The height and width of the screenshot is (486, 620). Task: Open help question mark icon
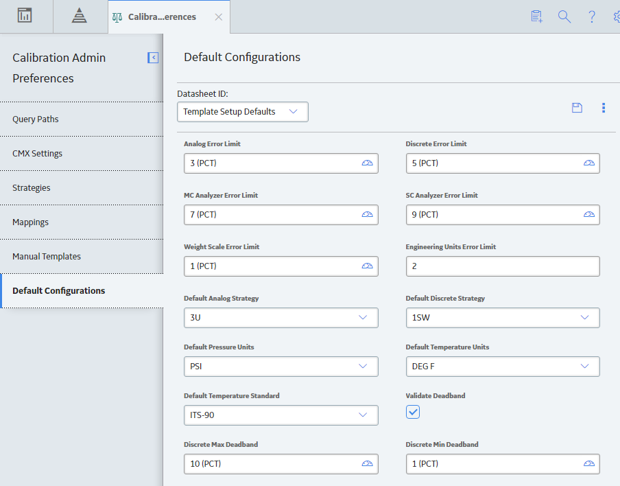point(592,16)
